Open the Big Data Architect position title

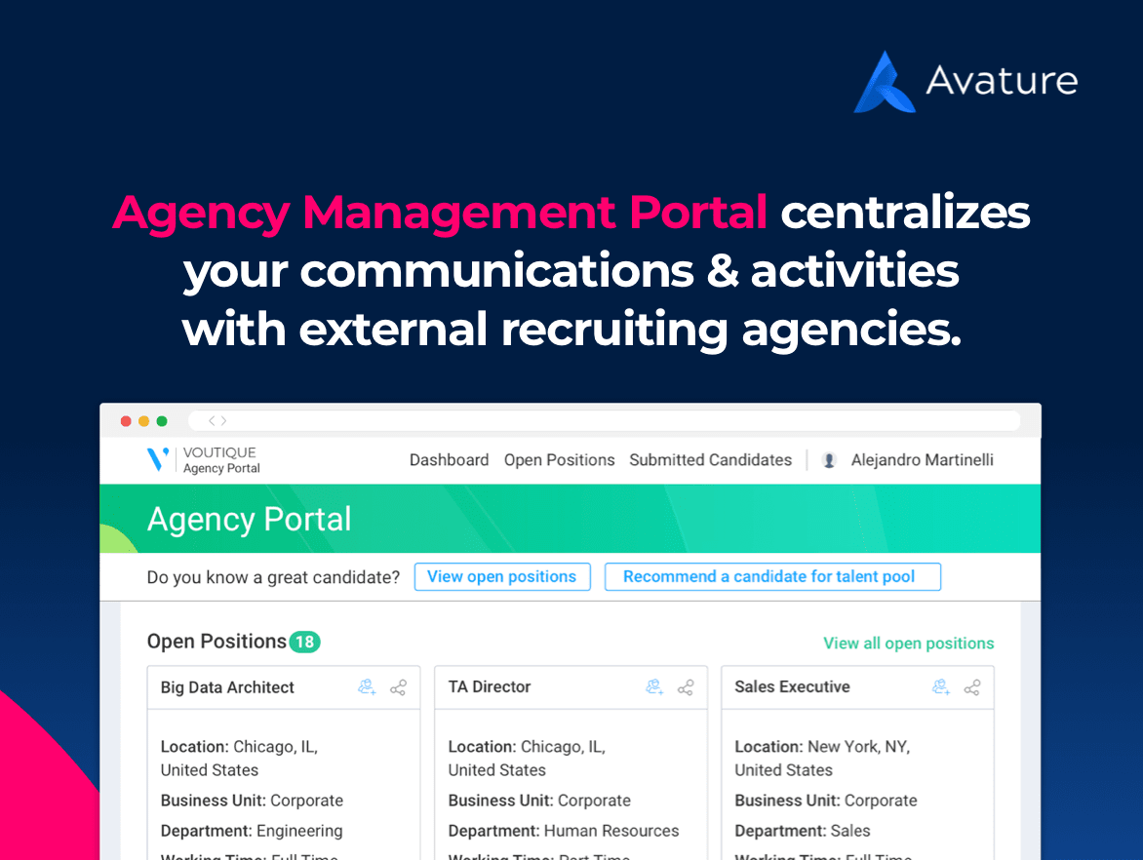(227, 687)
